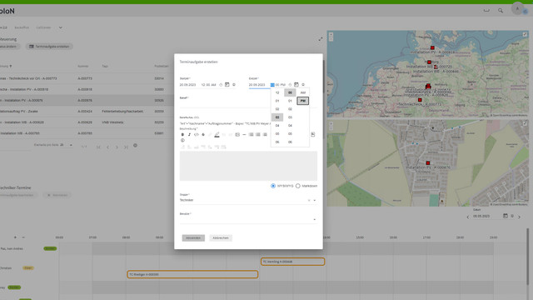Viewport: 533px width, 300px height.
Task: Open the Benutzer dropdown arrow
Action: pyautogui.click(x=315, y=219)
